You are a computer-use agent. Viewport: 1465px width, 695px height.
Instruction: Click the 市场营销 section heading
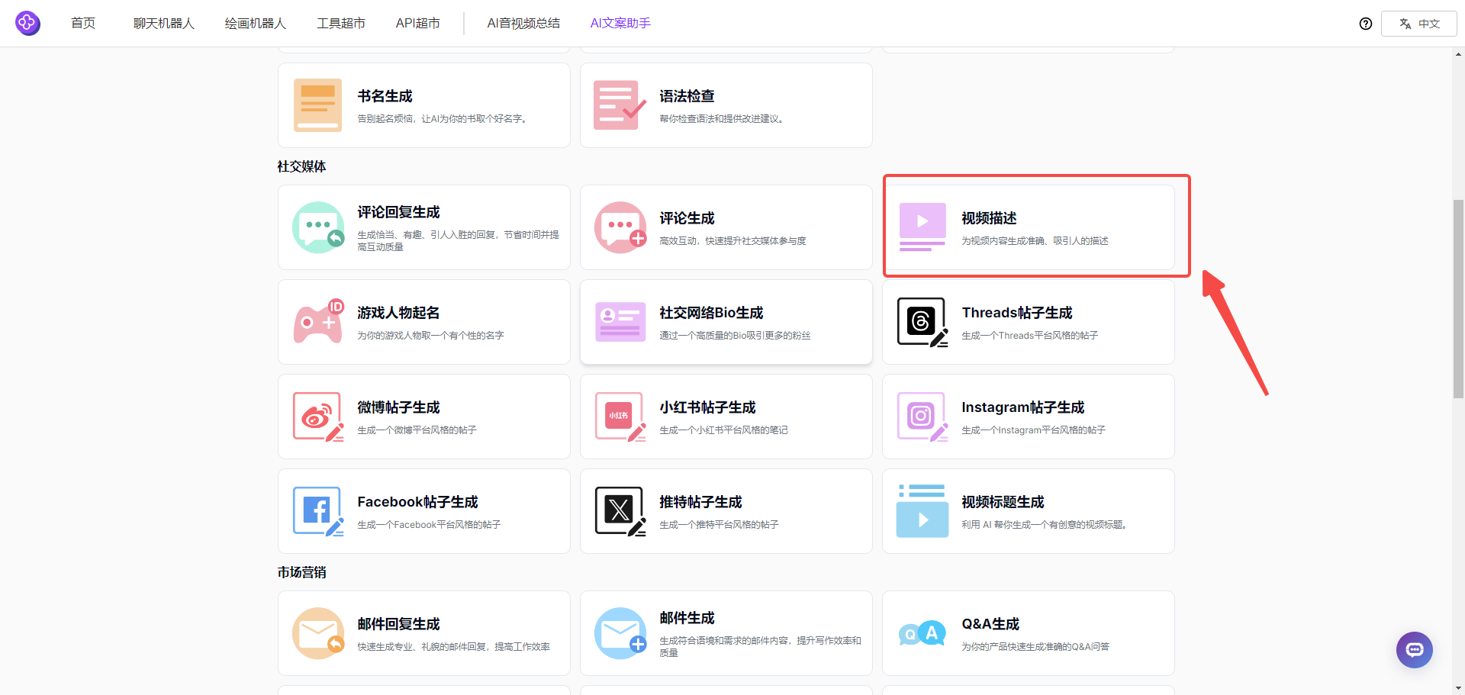click(302, 572)
